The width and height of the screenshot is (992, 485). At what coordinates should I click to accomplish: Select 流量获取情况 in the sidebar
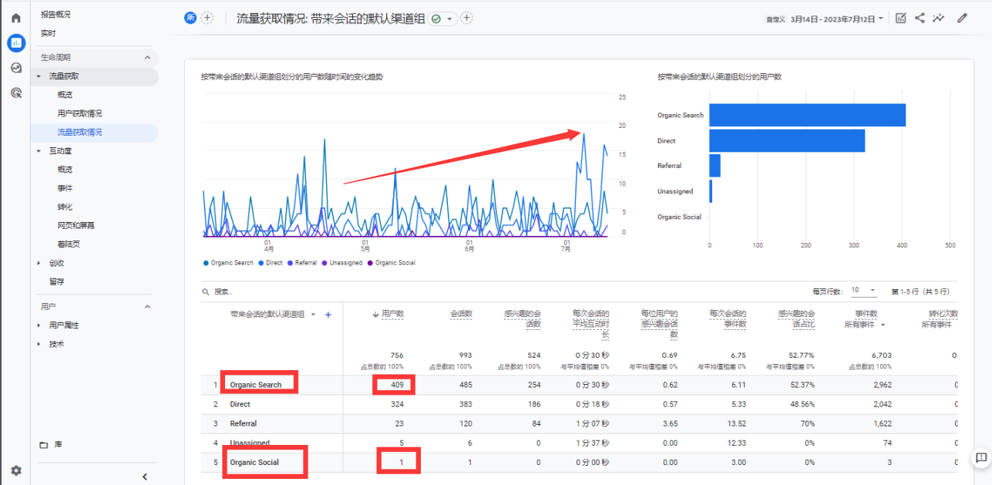pos(79,133)
